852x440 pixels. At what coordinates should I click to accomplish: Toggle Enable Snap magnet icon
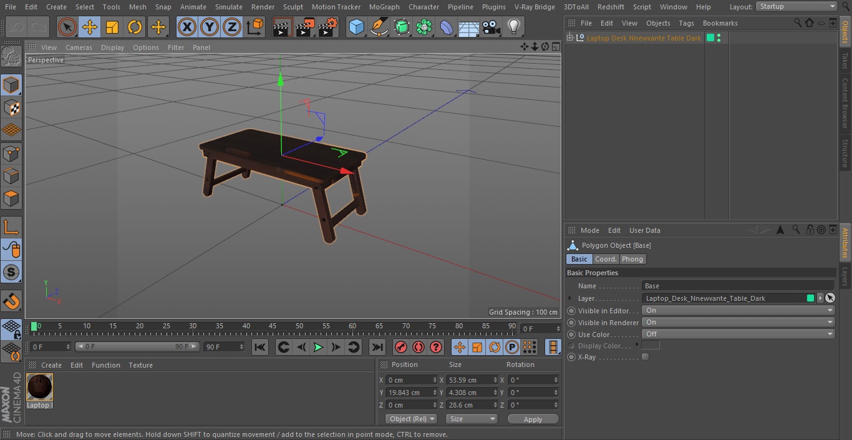[x=11, y=301]
